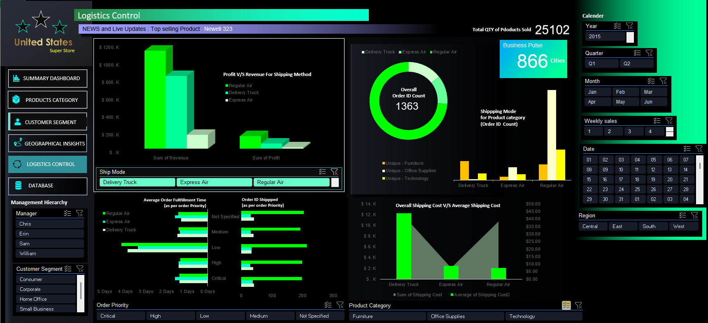
Task: Toggle multi-select in Order Priority slicer
Action: [x=328, y=305]
